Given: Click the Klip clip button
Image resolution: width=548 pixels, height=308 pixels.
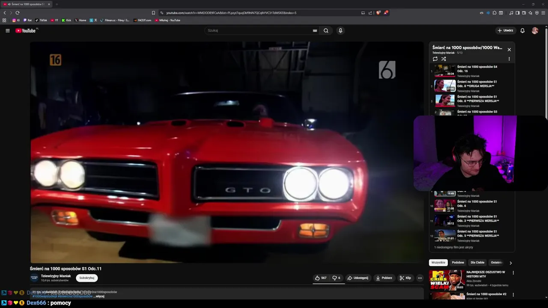Looking at the screenshot, I should 405,278.
